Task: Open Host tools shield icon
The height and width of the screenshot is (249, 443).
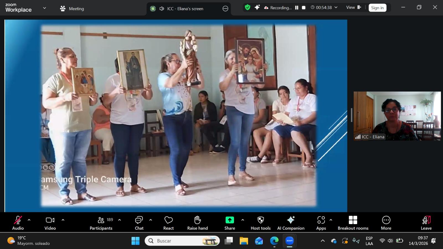Action: (x=261, y=220)
